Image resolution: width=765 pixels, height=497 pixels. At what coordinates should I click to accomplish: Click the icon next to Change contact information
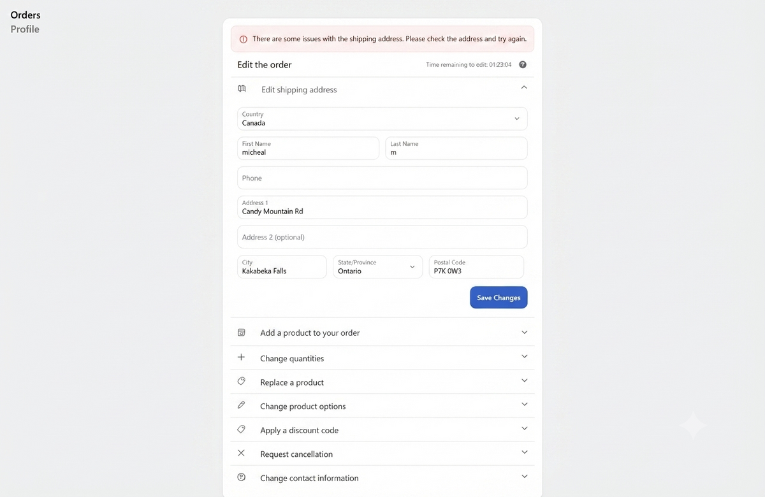[x=241, y=477]
